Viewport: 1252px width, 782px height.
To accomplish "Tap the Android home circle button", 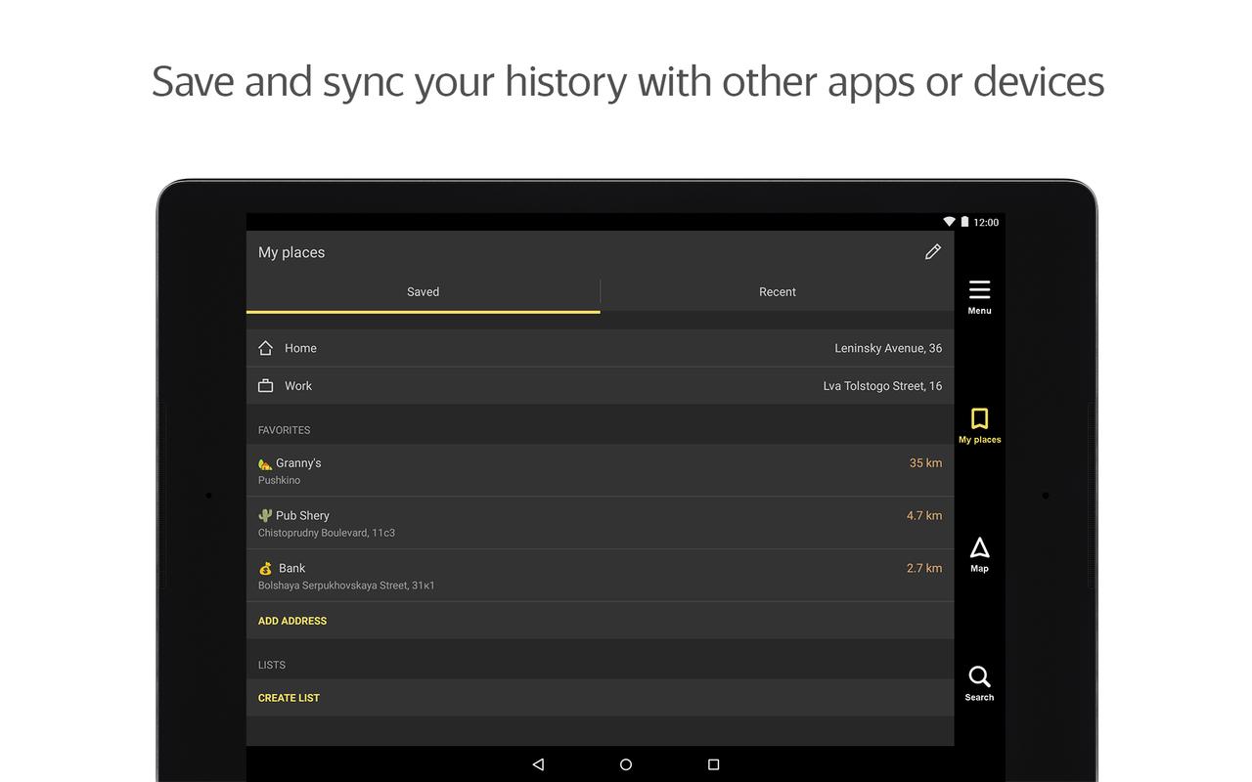I will click(626, 764).
